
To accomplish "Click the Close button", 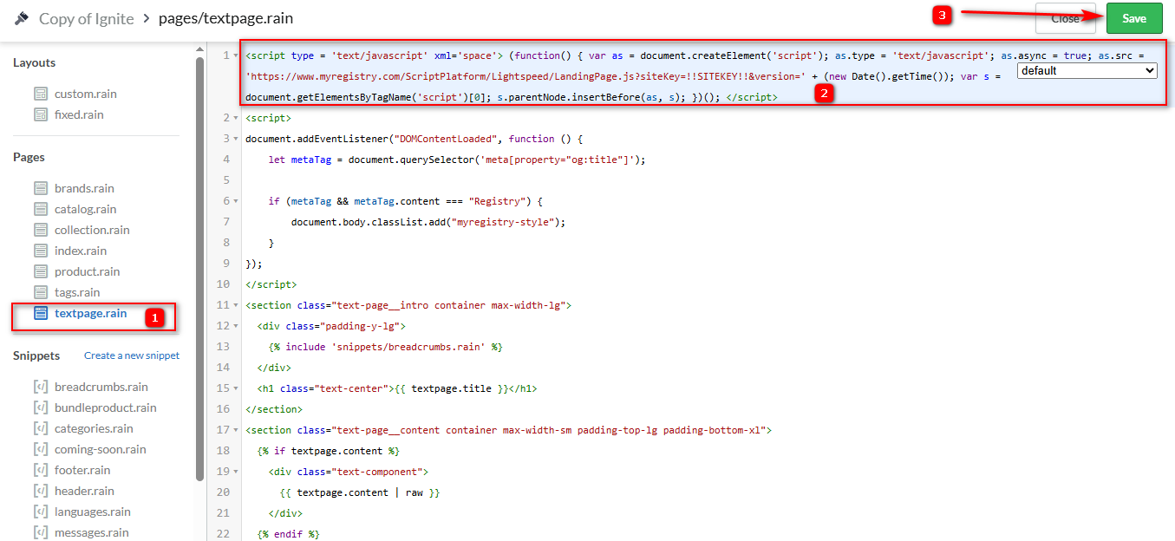I will pos(1065,18).
